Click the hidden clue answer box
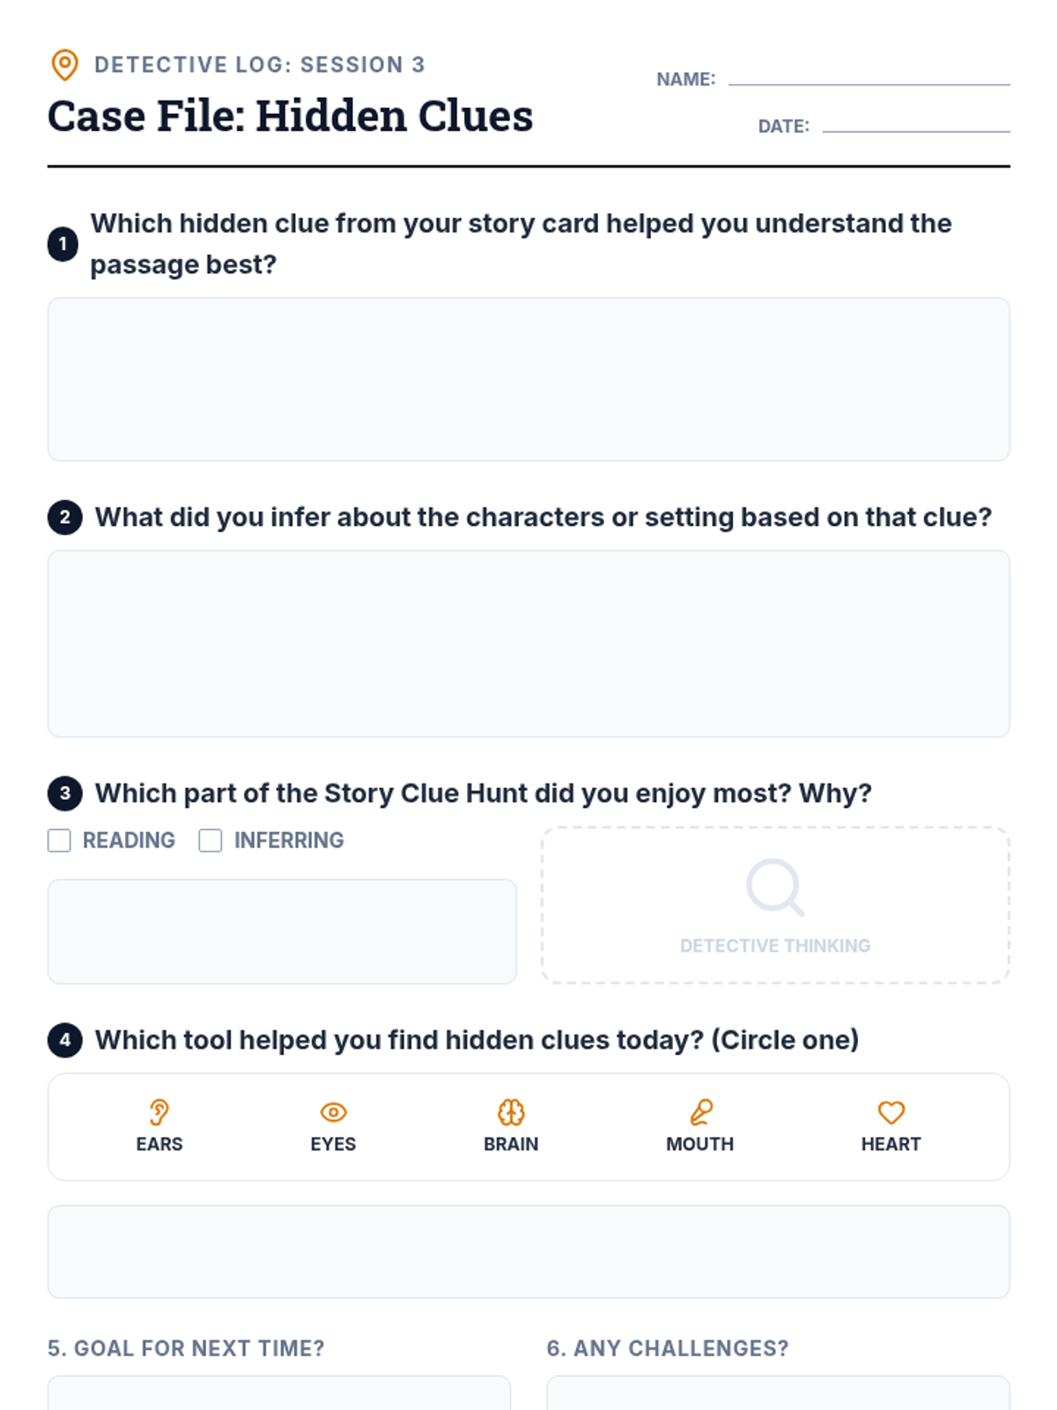Image resolution: width=1057 pixels, height=1410 pixels. (528, 379)
